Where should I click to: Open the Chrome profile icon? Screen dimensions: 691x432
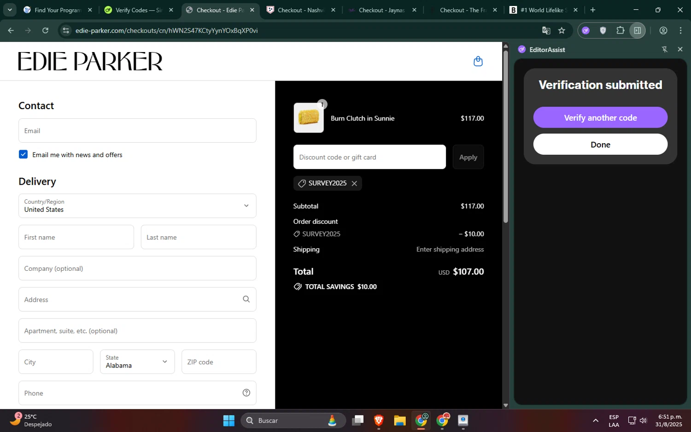(663, 30)
